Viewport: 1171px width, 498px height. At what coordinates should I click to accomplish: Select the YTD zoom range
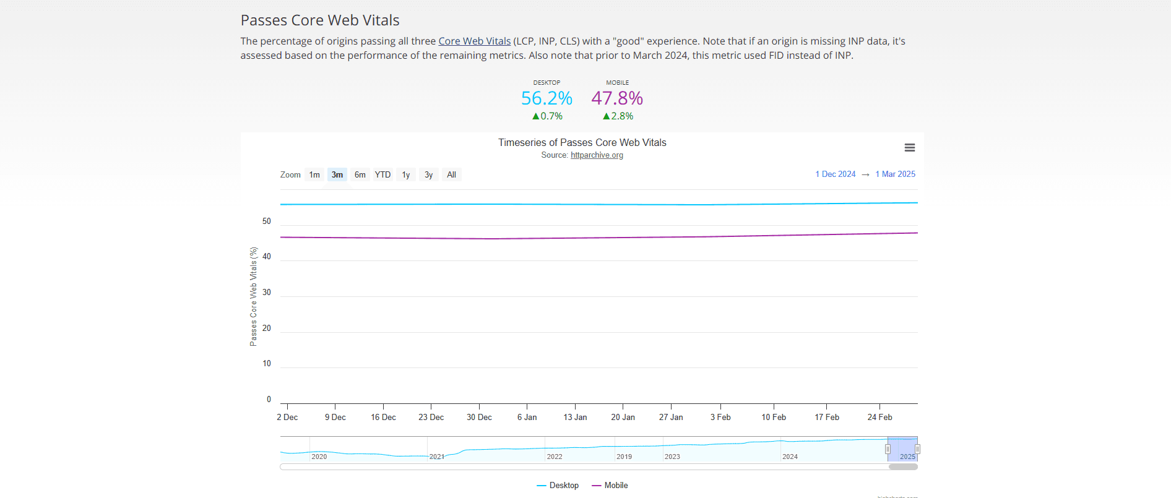click(x=382, y=174)
